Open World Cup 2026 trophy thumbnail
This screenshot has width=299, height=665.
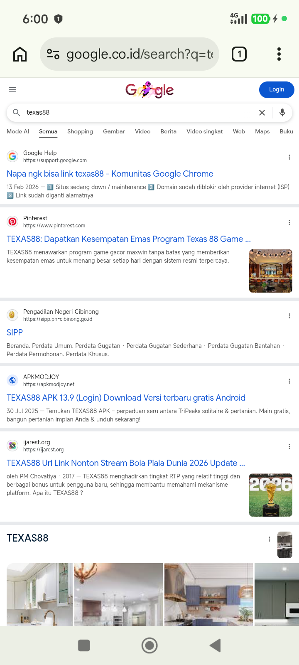(x=271, y=495)
